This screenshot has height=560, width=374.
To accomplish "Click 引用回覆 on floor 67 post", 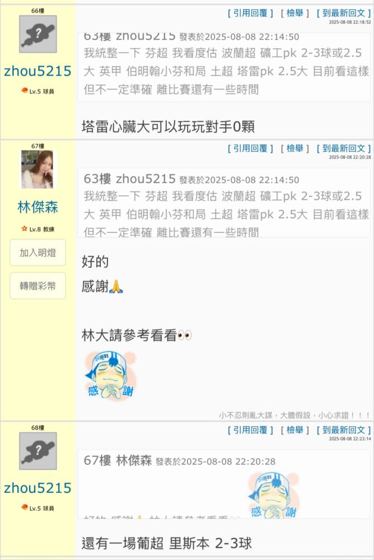I will tap(250, 148).
